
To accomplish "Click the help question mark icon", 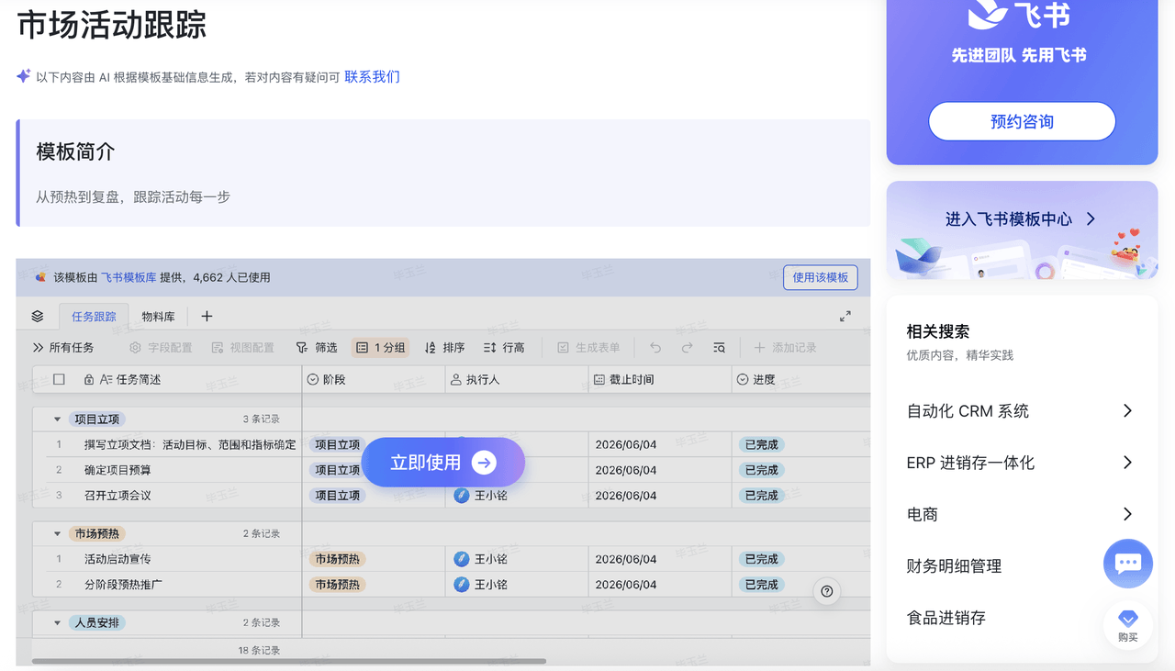I will coord(827,591).
